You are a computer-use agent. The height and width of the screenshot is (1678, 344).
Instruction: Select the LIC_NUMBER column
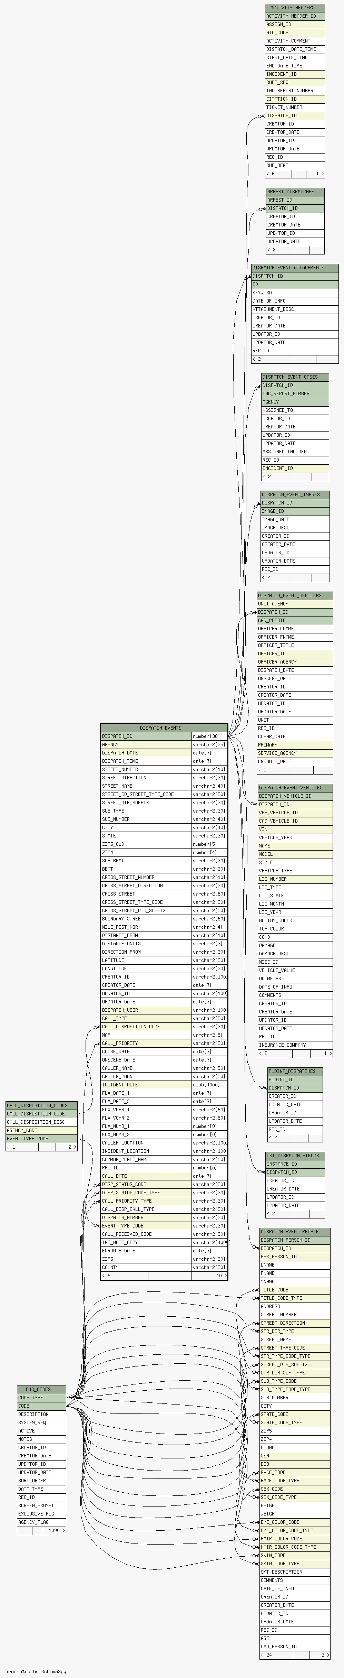[295, 879]
